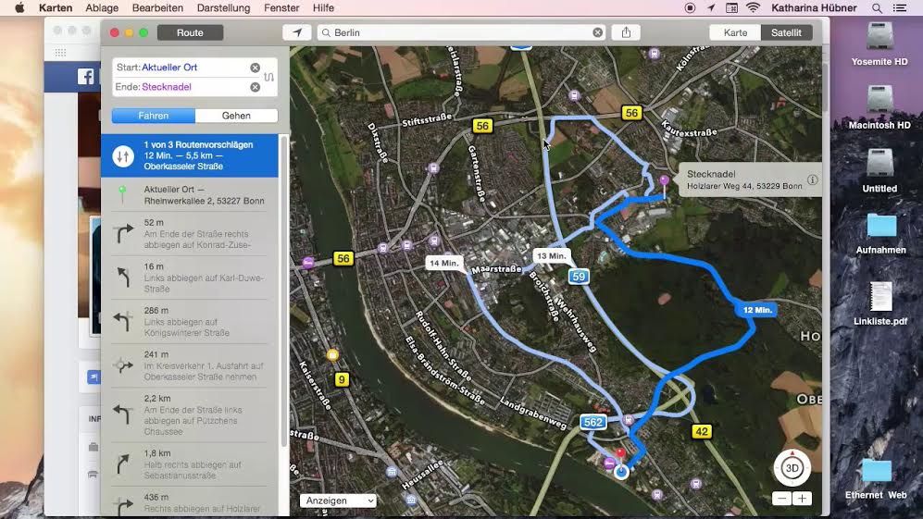Click the current location arrow button
Screen dimensions: 923x519
[x=296, y=32]
